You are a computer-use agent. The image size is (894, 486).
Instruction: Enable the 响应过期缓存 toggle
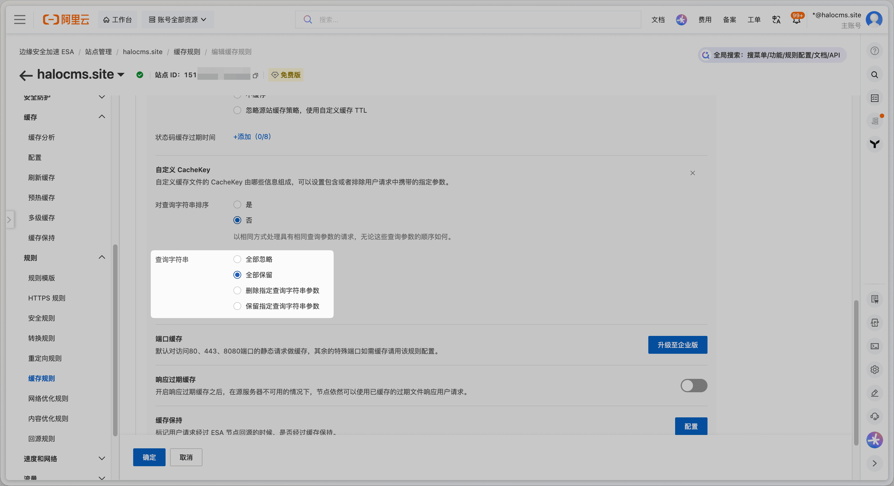tap(694, 385)
